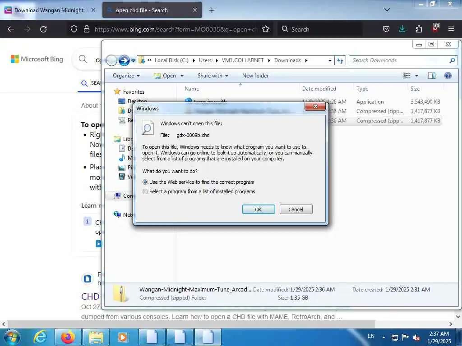462x346 pixels.
Task: Choose 'Select a program from a list' option
Action: pyautogui.click(x=145, y=191)
